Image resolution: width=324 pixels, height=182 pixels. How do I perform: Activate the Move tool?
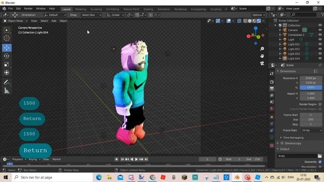pyautogui.click(x=7, y=48)
